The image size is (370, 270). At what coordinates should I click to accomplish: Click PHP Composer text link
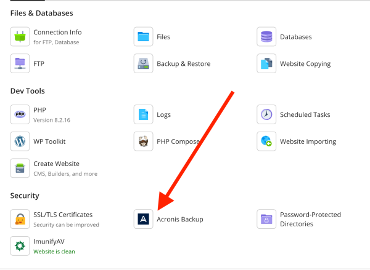click(178, 141)
